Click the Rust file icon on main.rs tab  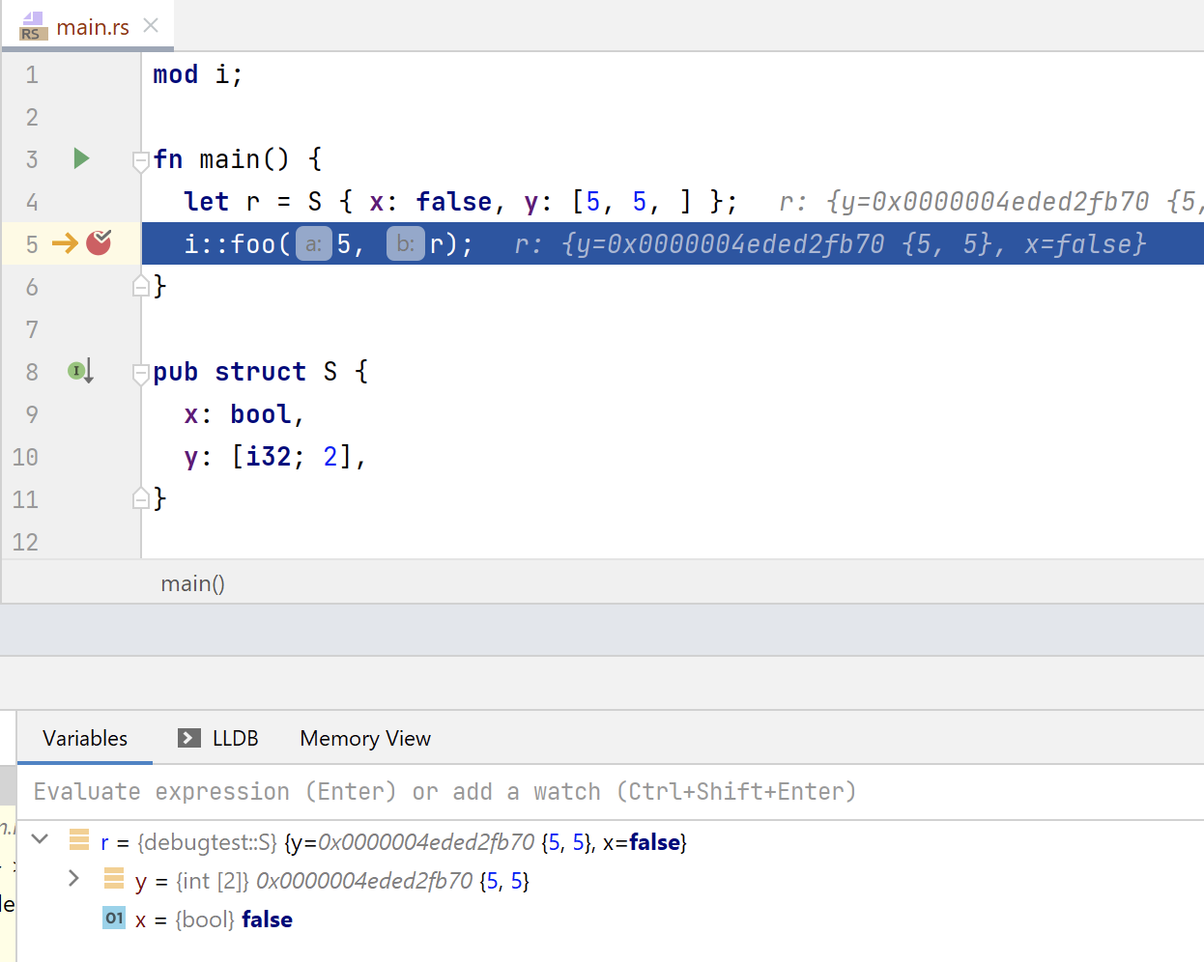tap(33, 26)
